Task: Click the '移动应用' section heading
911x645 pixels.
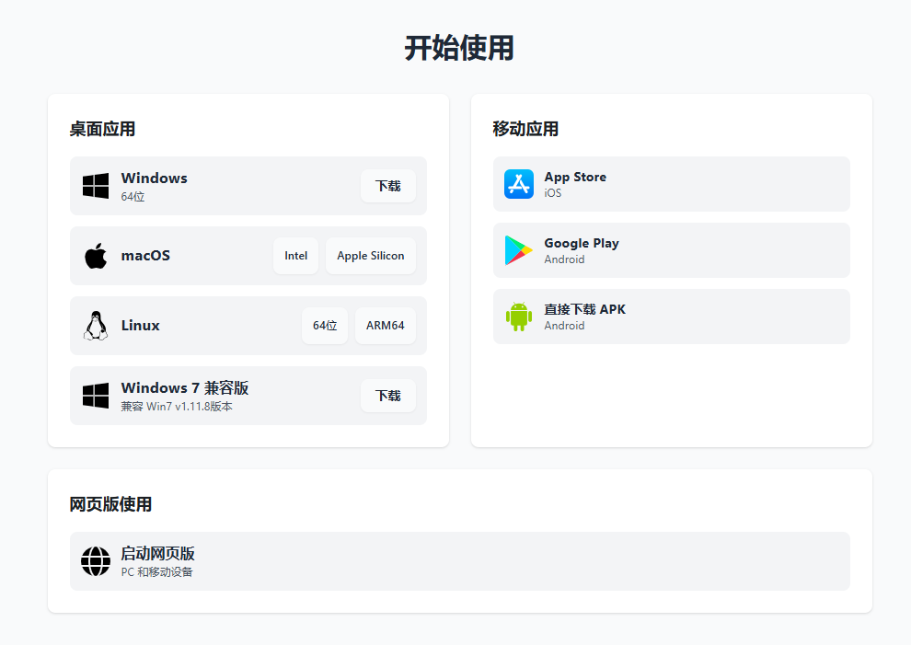Action: (525, 129)
